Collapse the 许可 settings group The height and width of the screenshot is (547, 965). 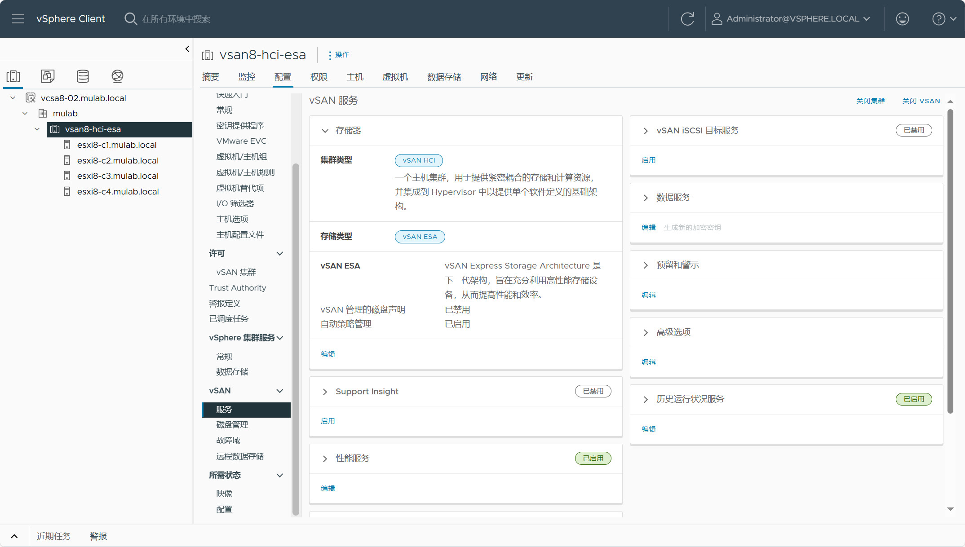[x=280, y=253]
